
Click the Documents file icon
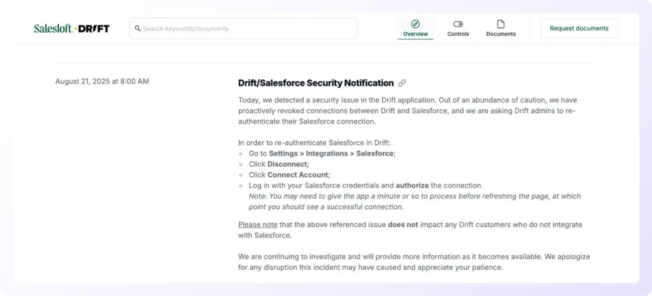pos(500,24)
